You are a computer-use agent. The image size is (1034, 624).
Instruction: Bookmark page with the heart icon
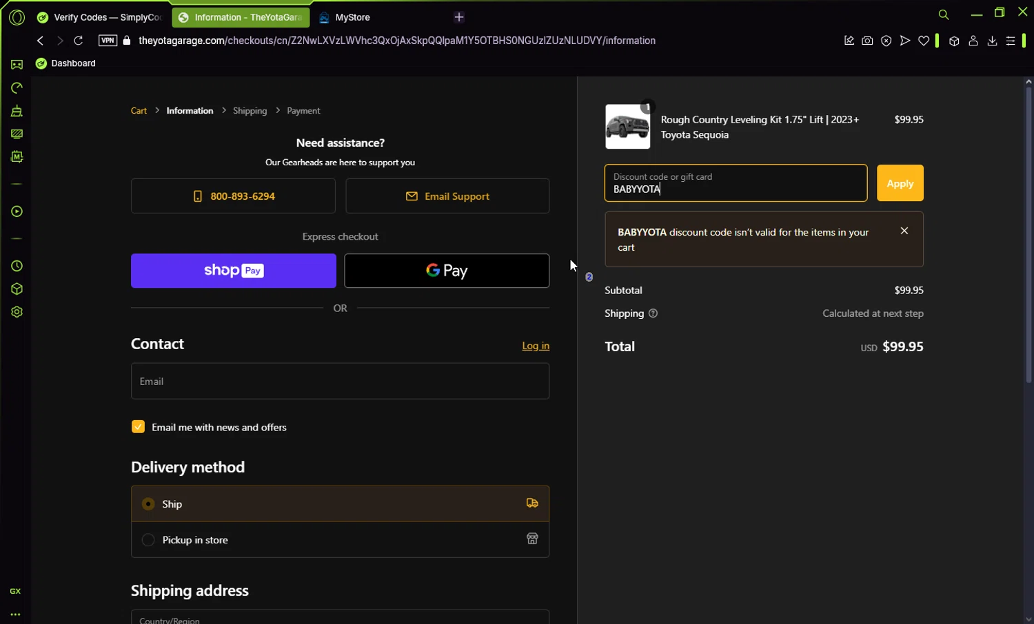pos(924,41)
